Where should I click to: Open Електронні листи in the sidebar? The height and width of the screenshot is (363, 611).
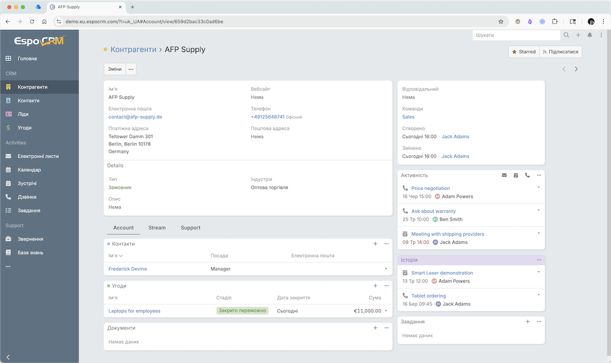(x=39, y=156)
